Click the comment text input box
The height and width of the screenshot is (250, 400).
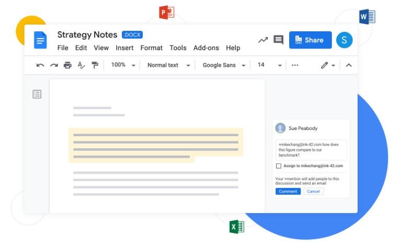click(x=311, y=150)
